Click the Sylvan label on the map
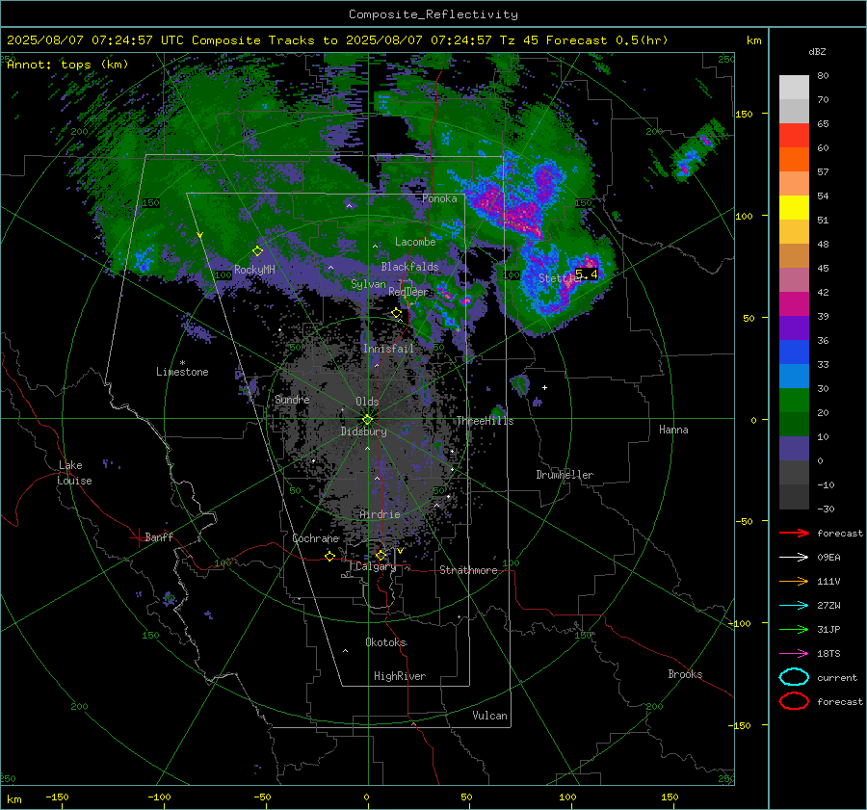Viewport: 867px width, 810px height. [x=368, y=284]
